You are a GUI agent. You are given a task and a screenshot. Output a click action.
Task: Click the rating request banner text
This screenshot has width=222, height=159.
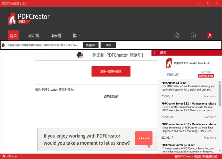point(87,140)
